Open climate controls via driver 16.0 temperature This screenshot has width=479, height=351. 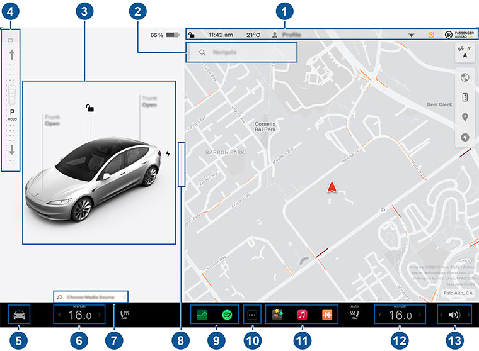pyautogui.click(x=80, y=315)
